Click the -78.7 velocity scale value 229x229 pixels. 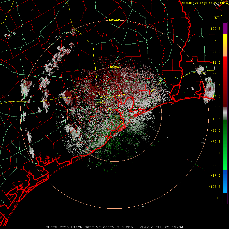[216, 164]
